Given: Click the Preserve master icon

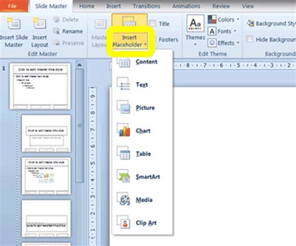Looking at the screenshot, I should (x=56, y=43).
